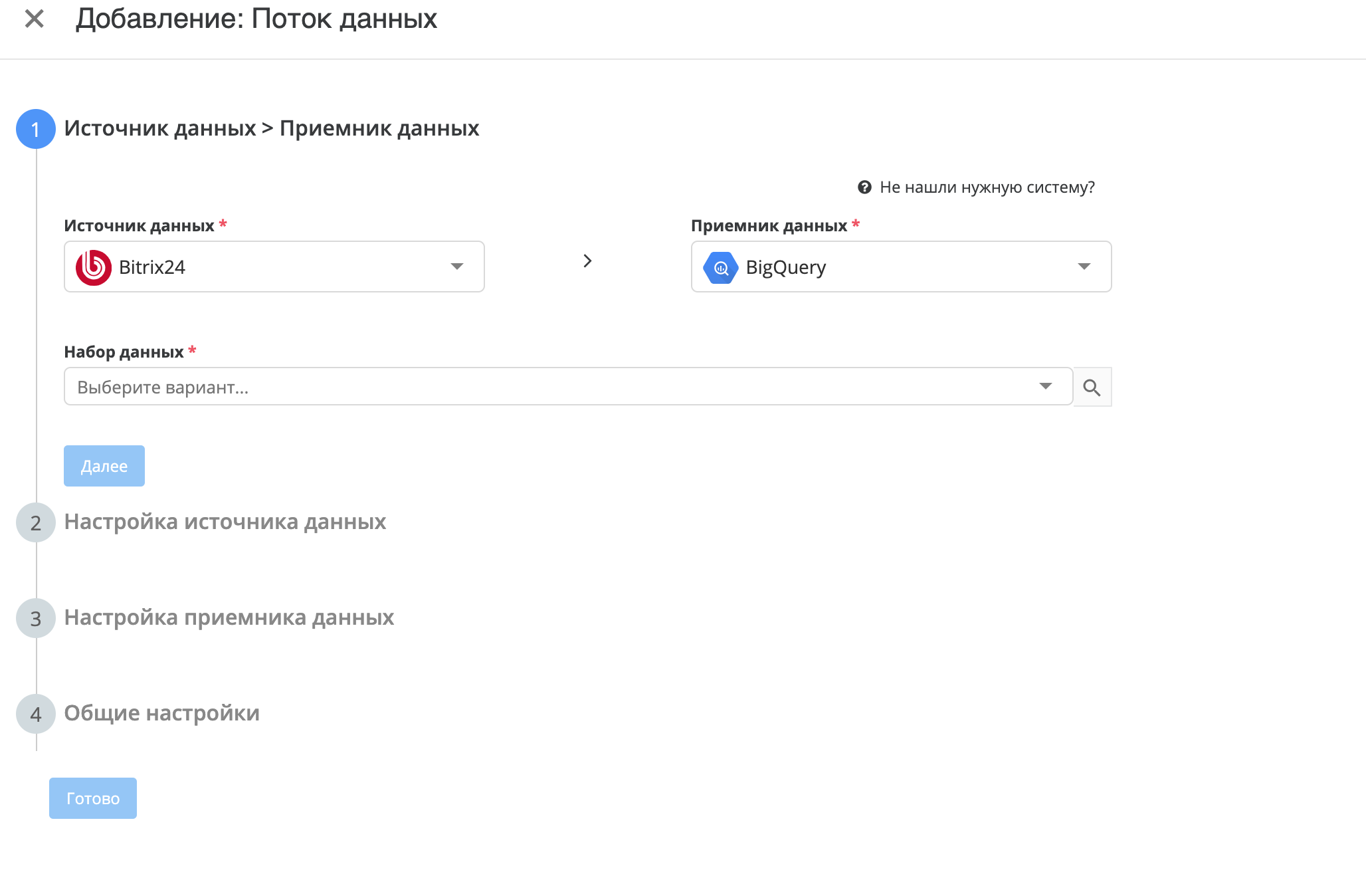
Task: Expand the BigQuery destination dropdown
Action: (x=1084, y=267)
